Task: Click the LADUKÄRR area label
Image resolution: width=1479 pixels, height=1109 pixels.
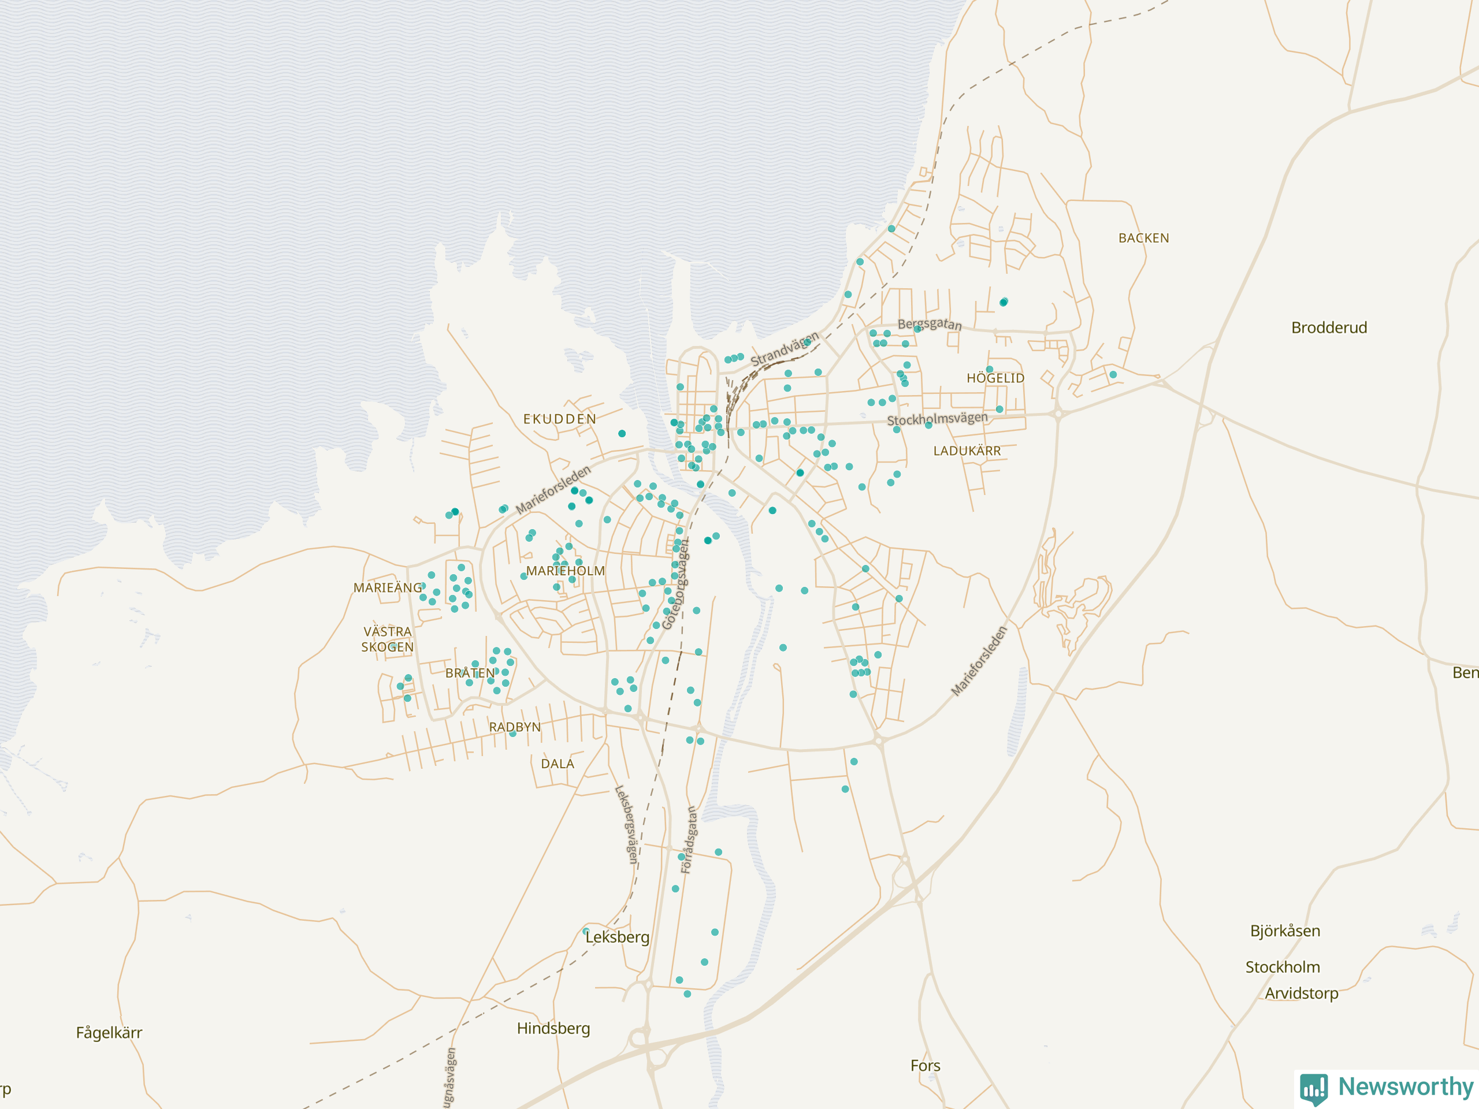Action: click(967, 451)
